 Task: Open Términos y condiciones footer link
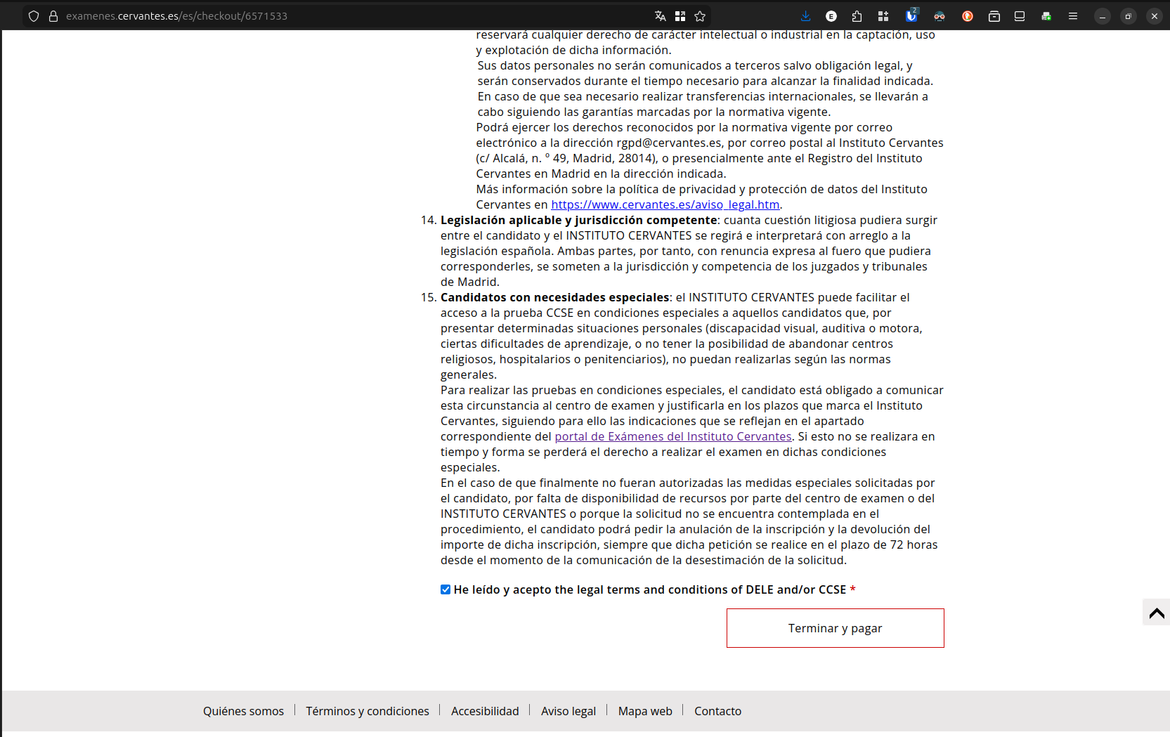click(x=367, y=711)
